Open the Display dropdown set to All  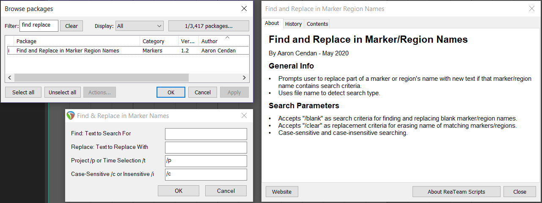tap(139, 26)
